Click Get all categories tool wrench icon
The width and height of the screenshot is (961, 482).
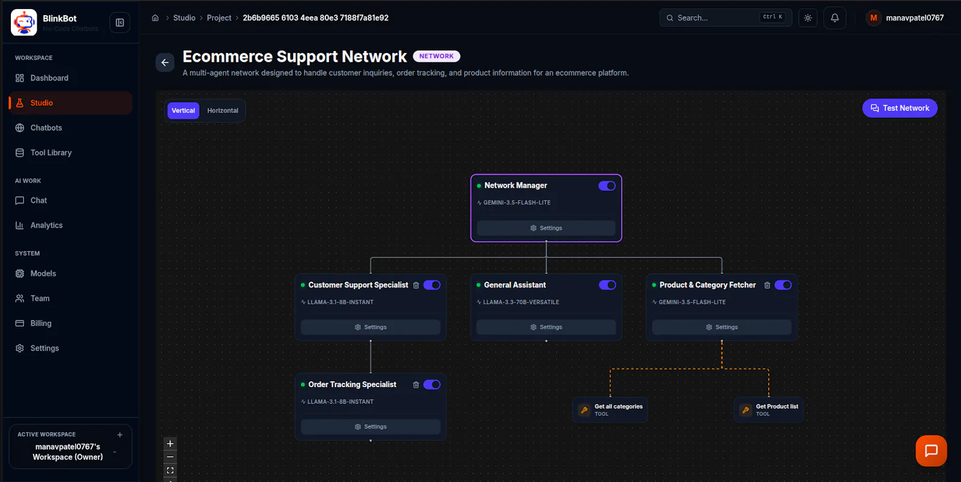584,410
